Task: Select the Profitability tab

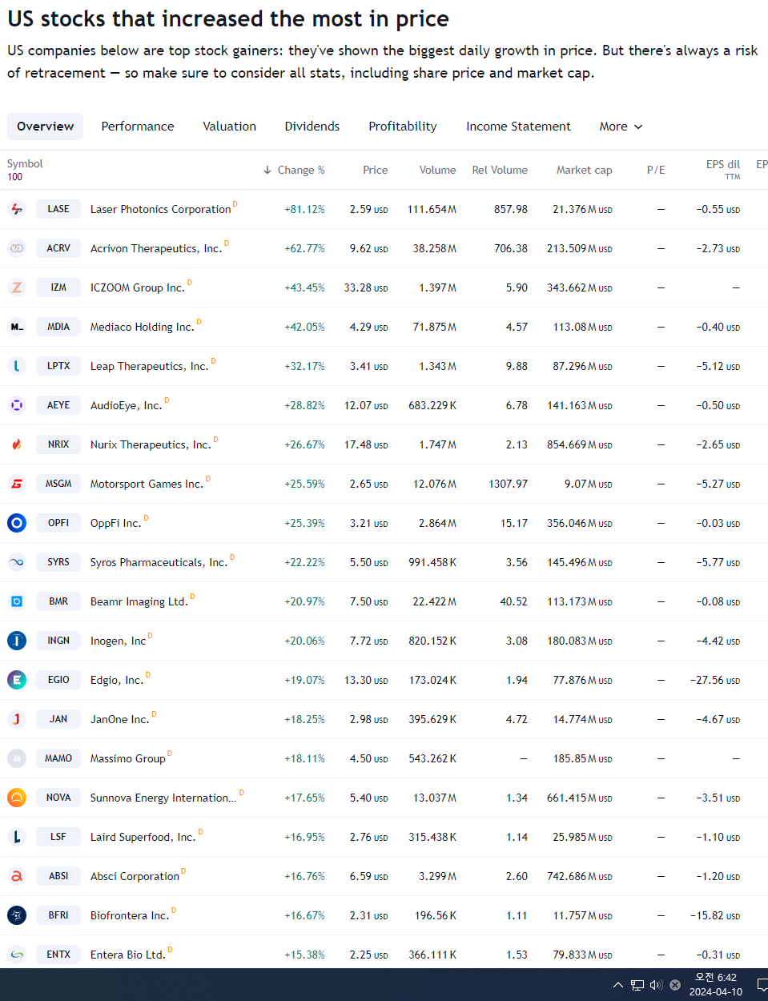Action: coord(403,127)
